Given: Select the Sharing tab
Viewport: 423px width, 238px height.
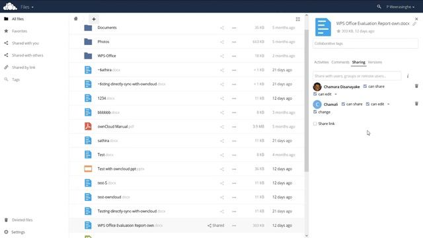Looking at the screenshot, I should click(358, 62).
